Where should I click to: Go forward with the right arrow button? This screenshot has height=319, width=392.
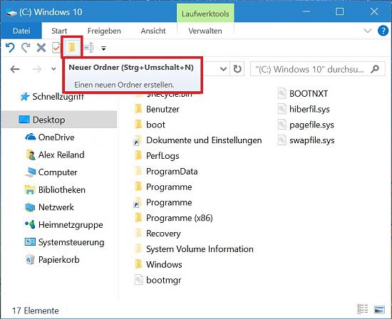click(37, 69)
